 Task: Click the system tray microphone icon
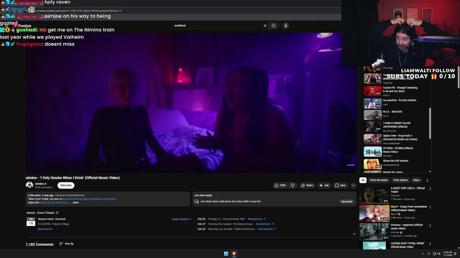pos(428,254)
